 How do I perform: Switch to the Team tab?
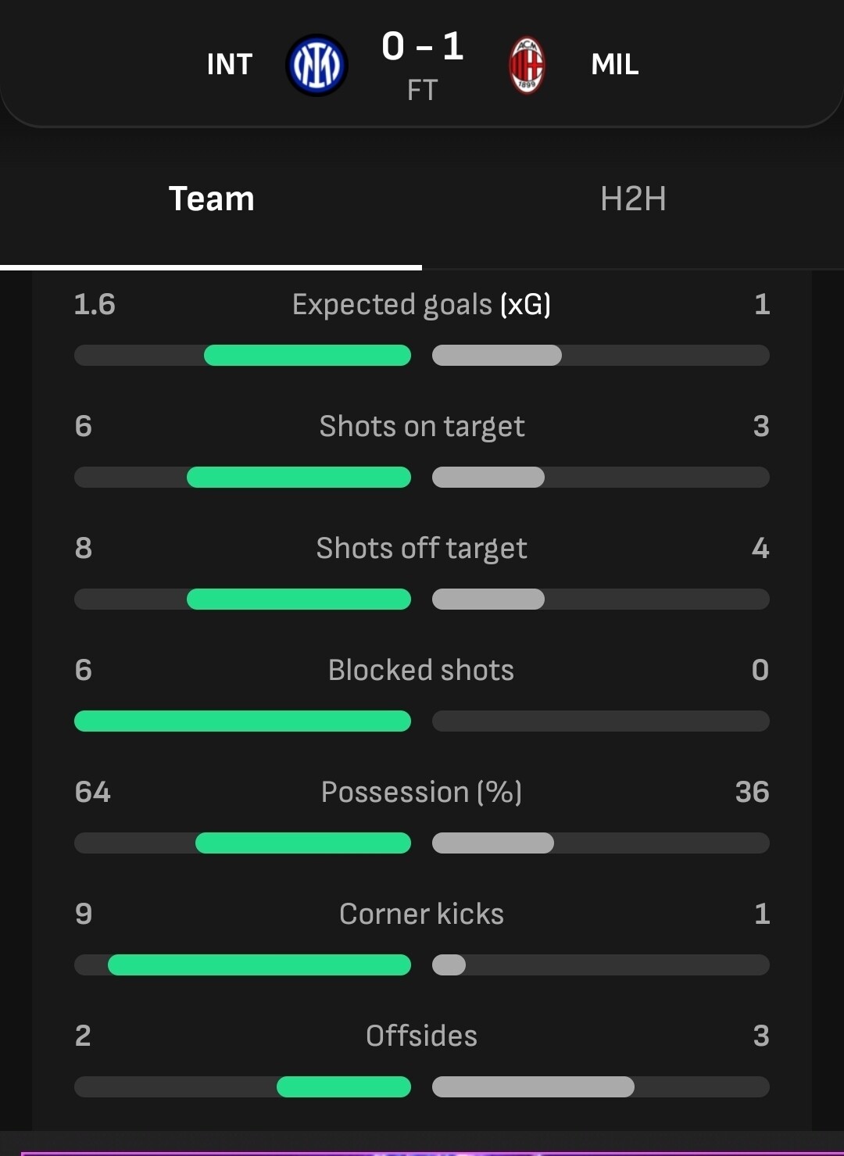tap(211, 199)
